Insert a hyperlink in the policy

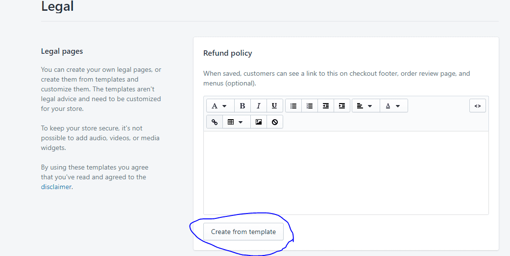(x=215, y=122)
